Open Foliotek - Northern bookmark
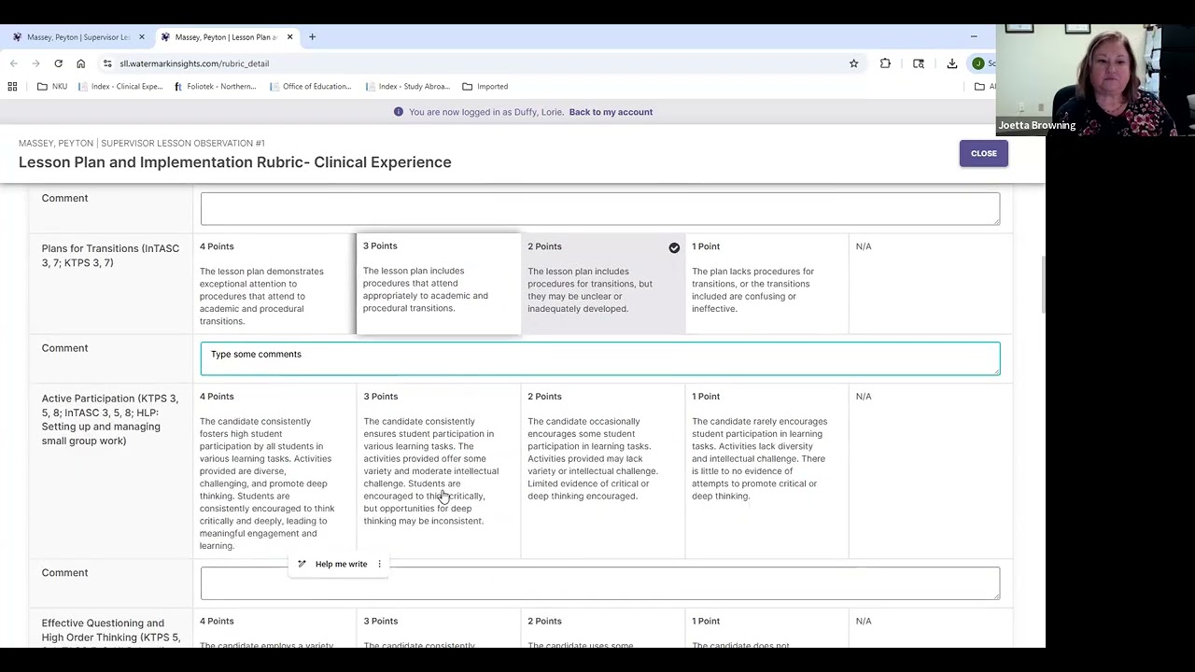 (x=215, y=87)
